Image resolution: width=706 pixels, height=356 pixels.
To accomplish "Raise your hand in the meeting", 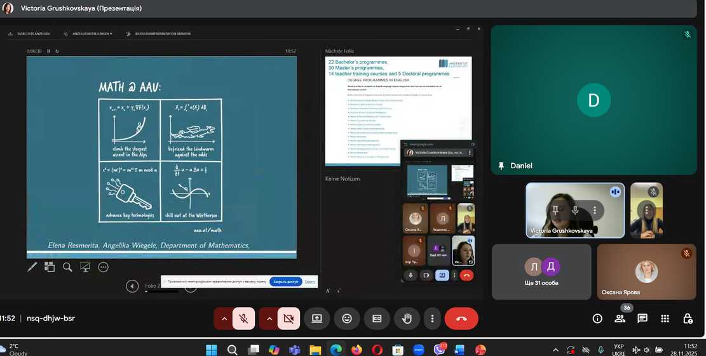I will [x=407, y=319].
